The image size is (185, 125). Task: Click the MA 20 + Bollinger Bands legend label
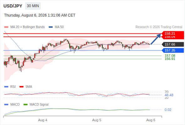[28, 27]
